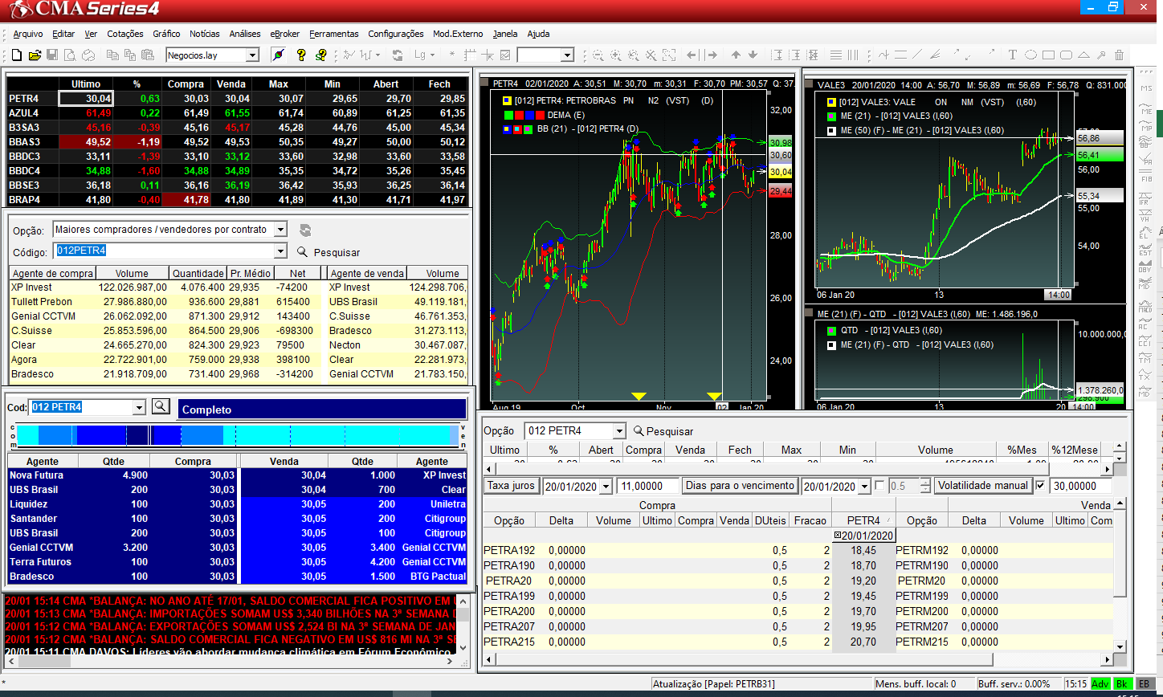This screenshot has height=697, width=1163.
Task: Click the left arrow scroll chart icon
Action: [692, 55]
